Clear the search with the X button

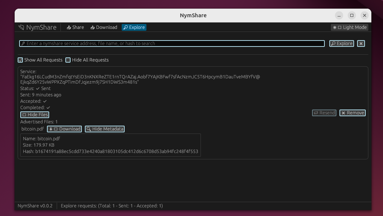point(361,43)
